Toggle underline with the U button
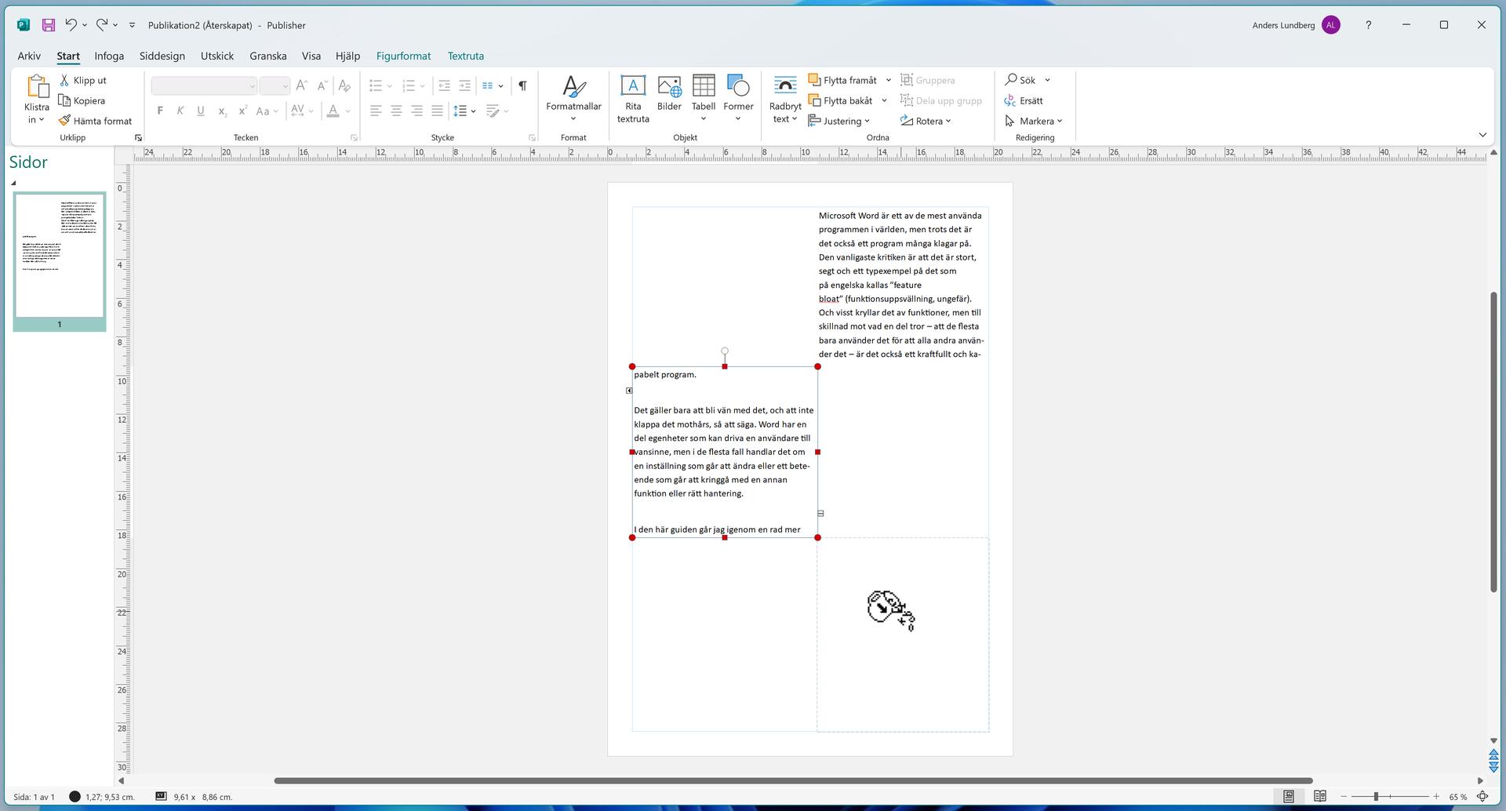The width and height of the screenshot is (1506, 811). point(200,110)
